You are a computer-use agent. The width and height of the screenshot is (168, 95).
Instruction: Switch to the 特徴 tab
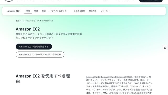point(36,11)
